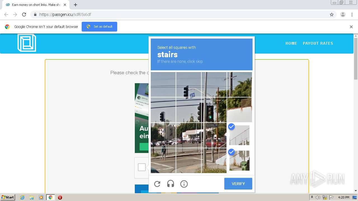Open Windows Explorer folder from taskbar
Viewport: 358px width, 201px height.
point(32,197)
